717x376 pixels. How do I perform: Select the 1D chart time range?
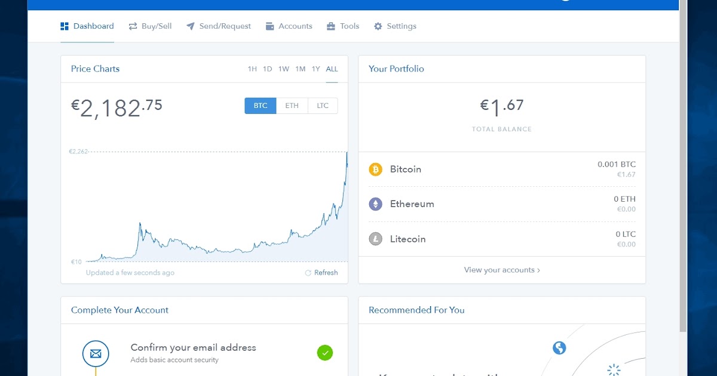[x=267, y=69]
